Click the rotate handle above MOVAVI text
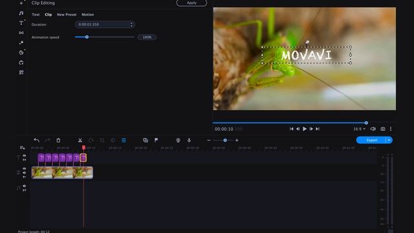The image size is (414, 233). (x=307, y=42)
